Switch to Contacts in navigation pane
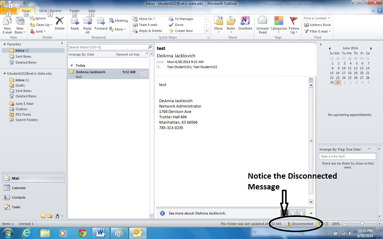 click(x=19, y=197)
